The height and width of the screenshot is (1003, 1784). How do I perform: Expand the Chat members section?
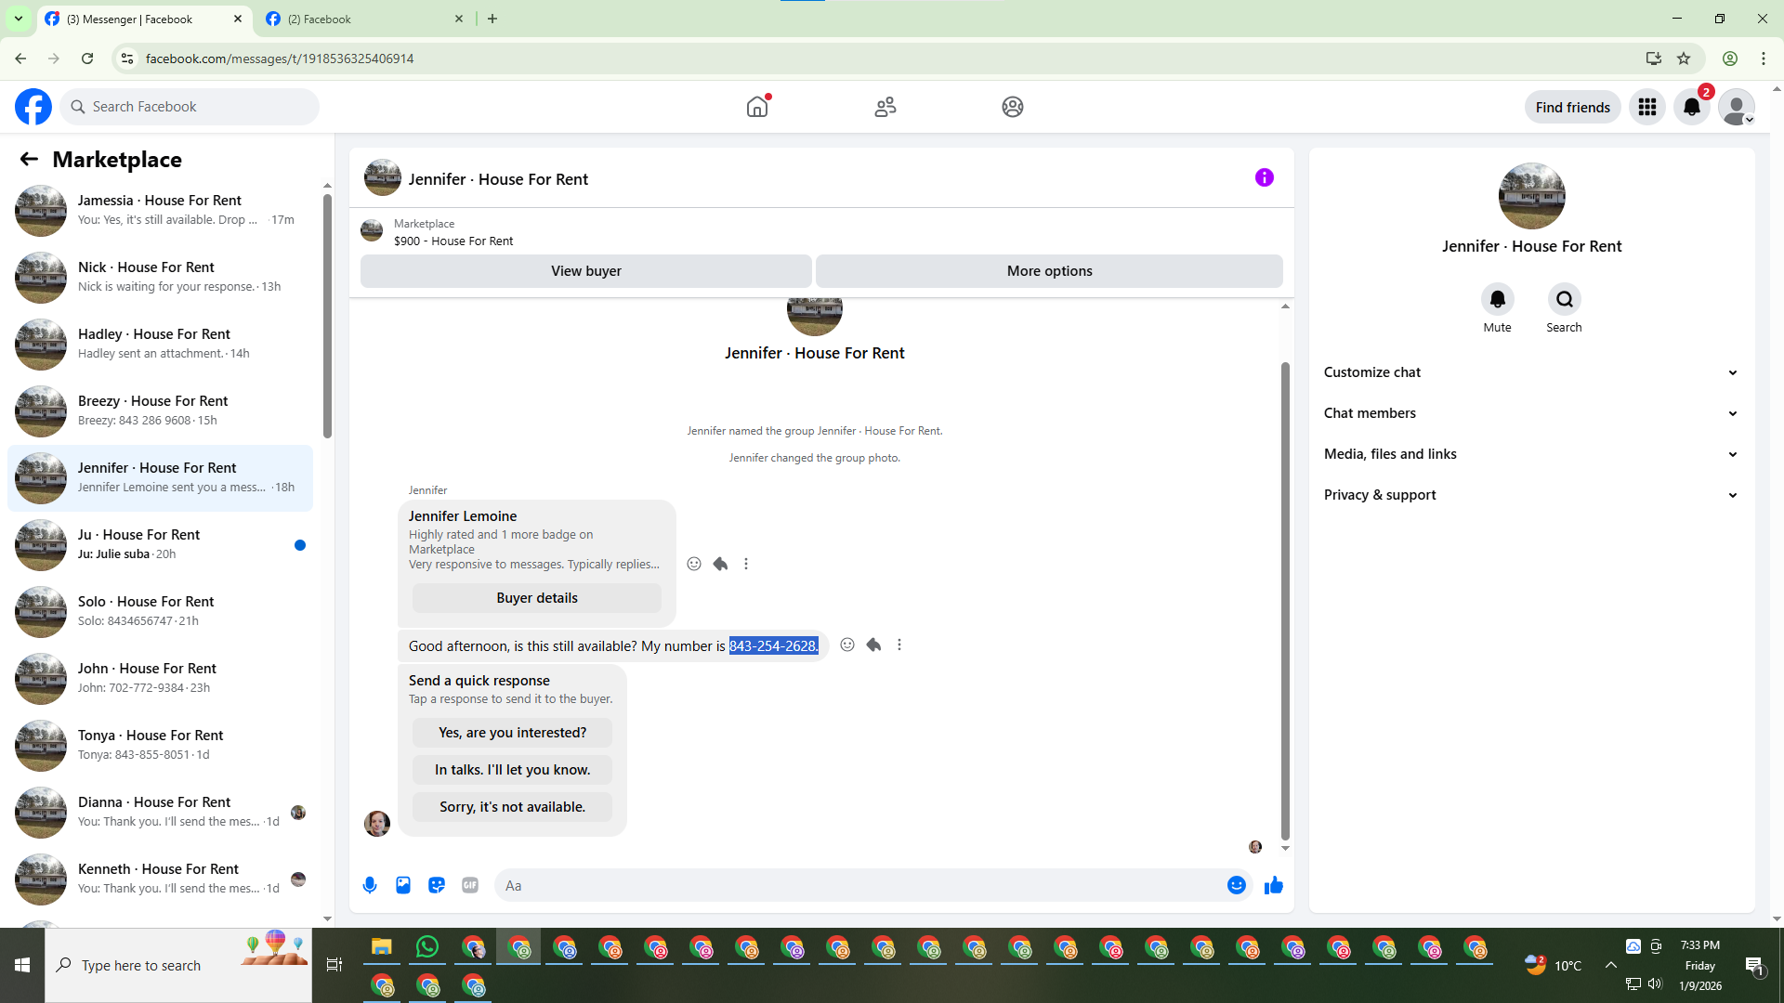(x=1530, y=413)
